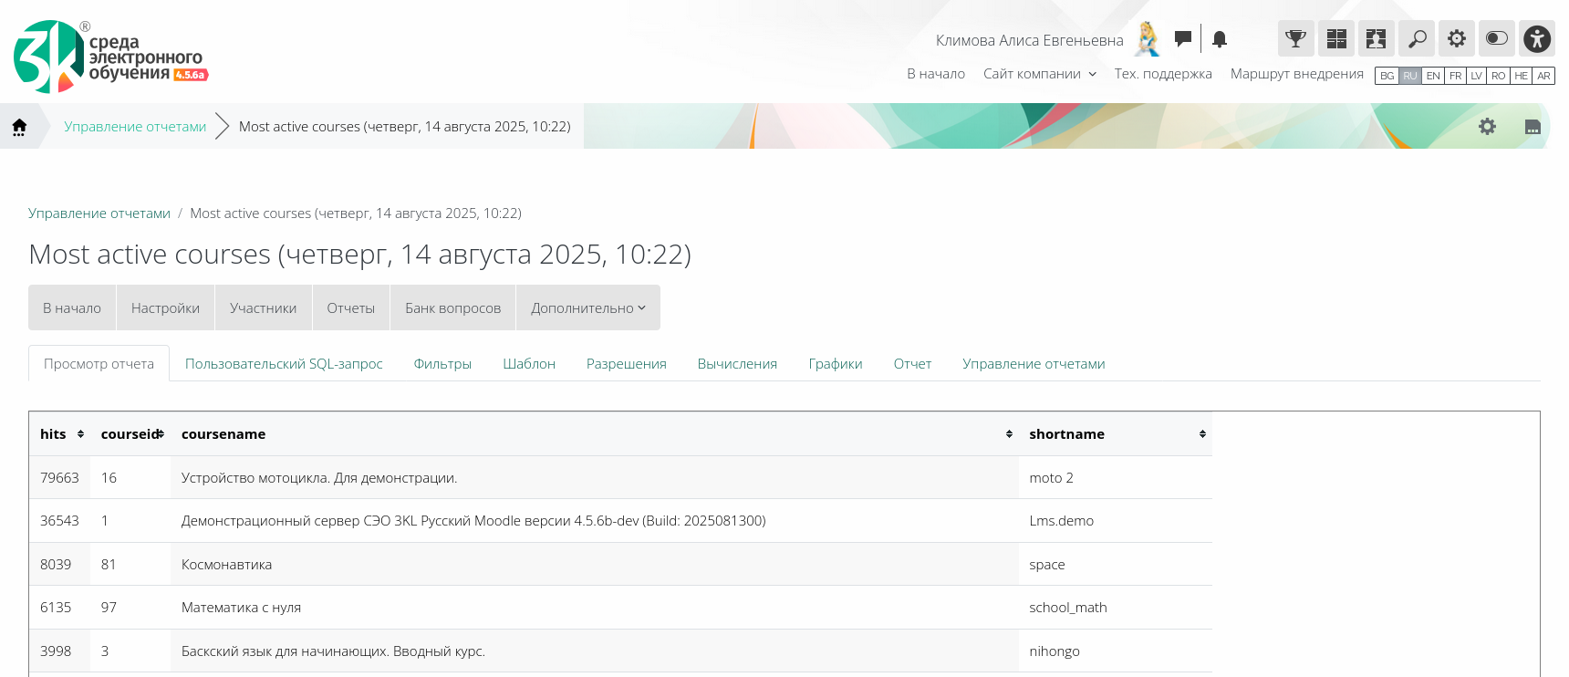Switch to the Фильтры tab
1569x677 pixels.
click(x=442, y=364)
